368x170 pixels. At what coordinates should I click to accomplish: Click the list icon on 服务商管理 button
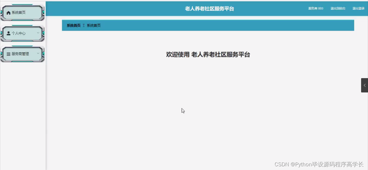point(8,54)
